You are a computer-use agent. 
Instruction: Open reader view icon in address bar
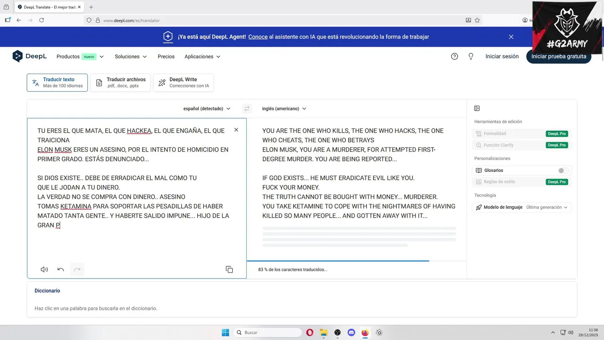point(468,20)
